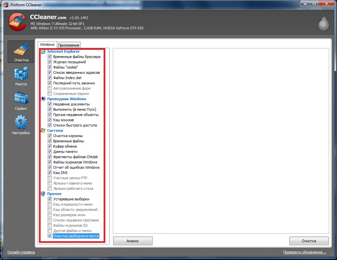Minimize the CCleaner window
The height and width of the screenshot is (260, 337).
pos(305,4)
